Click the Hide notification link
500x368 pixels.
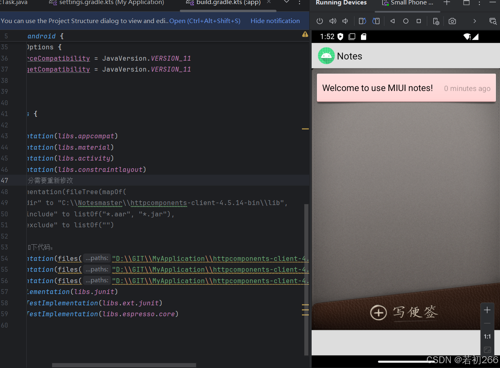(275, 21)
